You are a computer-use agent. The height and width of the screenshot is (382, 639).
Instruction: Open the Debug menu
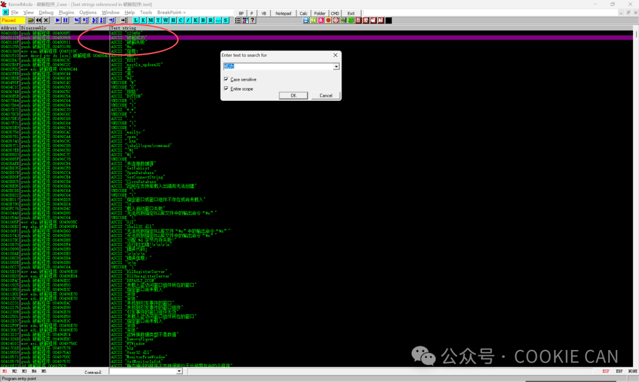[46, 12]
